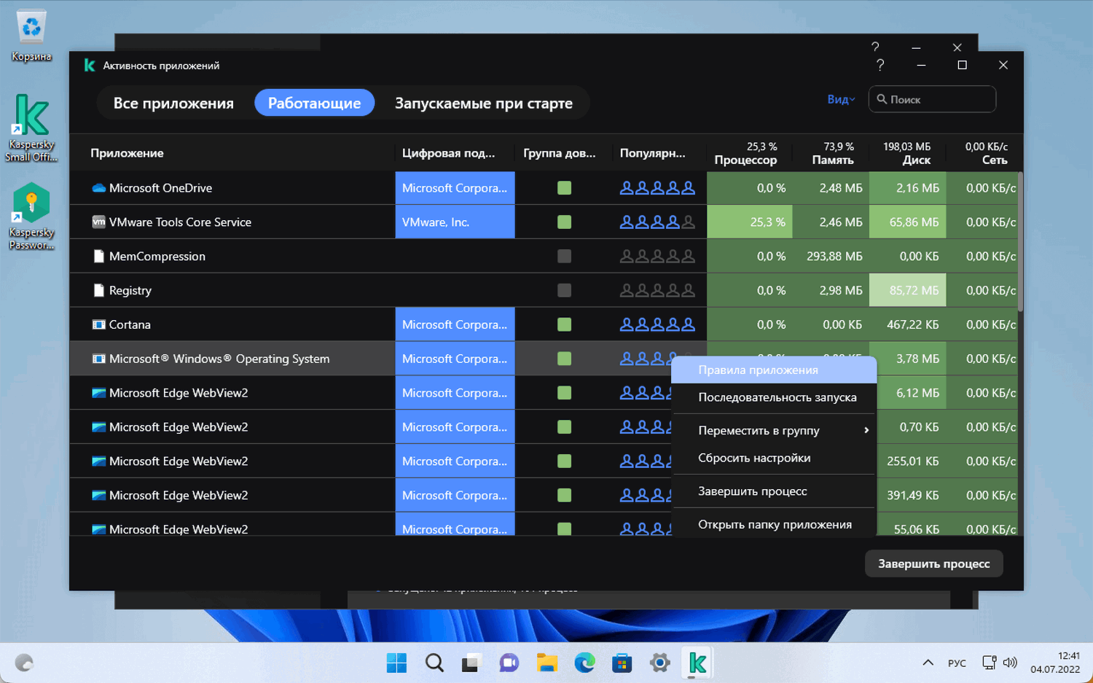
Task: Click the popularity rating icons for Cortana
Action: click(657, 324)
